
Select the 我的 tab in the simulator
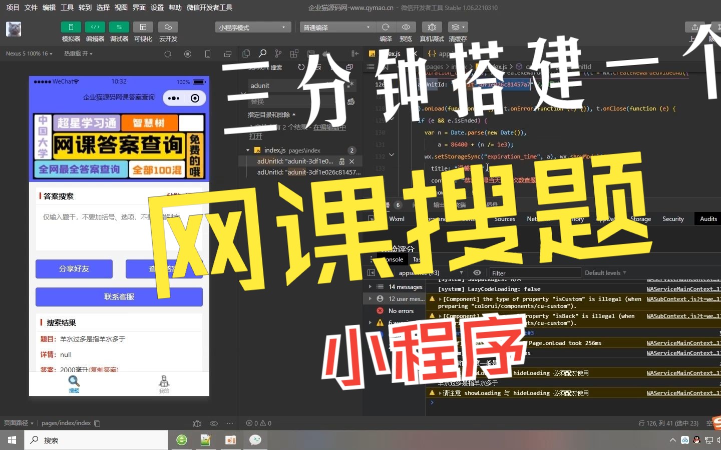pos(164,384)
